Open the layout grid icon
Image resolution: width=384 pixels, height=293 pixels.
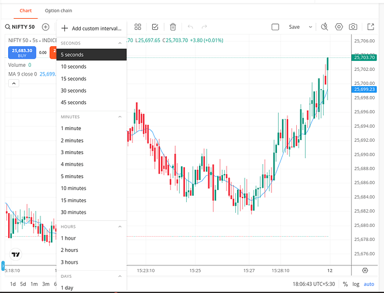(x=138, y=27)
